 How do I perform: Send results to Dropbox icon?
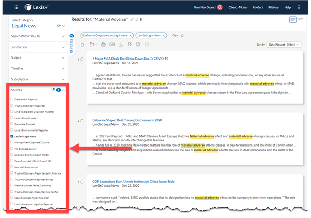click(130, 44)
